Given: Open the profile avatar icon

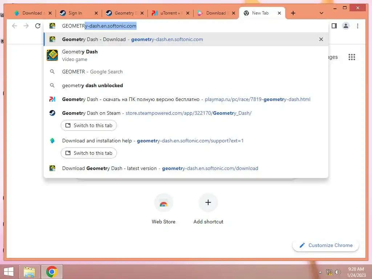Looking at the screenshot, I should [x=346, y=26].
